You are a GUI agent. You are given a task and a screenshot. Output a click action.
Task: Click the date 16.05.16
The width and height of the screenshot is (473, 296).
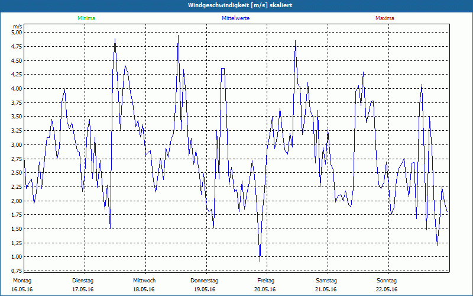pos(22,289)
